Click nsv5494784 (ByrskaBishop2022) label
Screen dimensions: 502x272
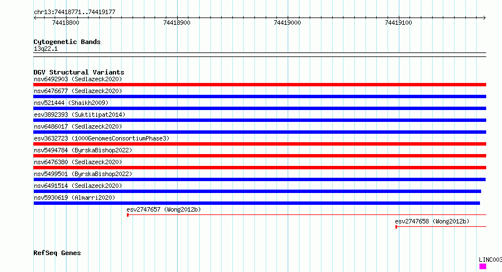83,150
